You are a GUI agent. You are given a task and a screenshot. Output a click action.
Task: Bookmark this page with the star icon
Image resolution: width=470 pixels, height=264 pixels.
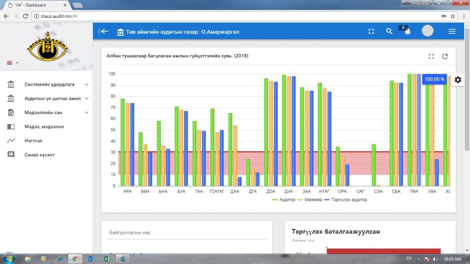(x=453, y=16)
